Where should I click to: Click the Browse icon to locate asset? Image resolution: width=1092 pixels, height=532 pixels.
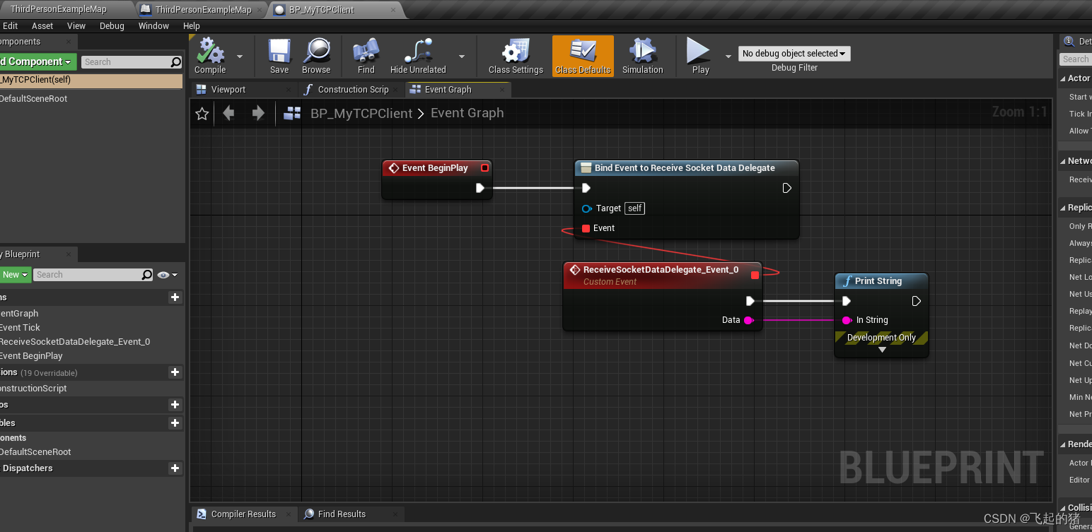pyautogui.click(x=316, y=51)
